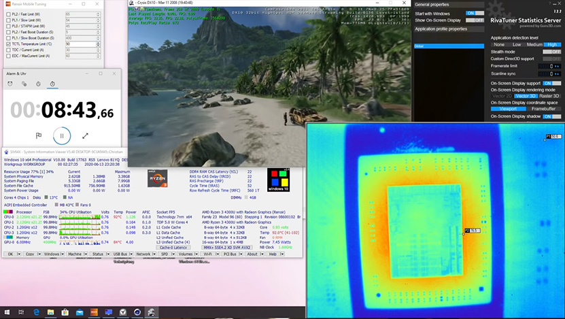
Task: Open the dropdown arrow beside OK in SIV
Action: coord(19,254)
